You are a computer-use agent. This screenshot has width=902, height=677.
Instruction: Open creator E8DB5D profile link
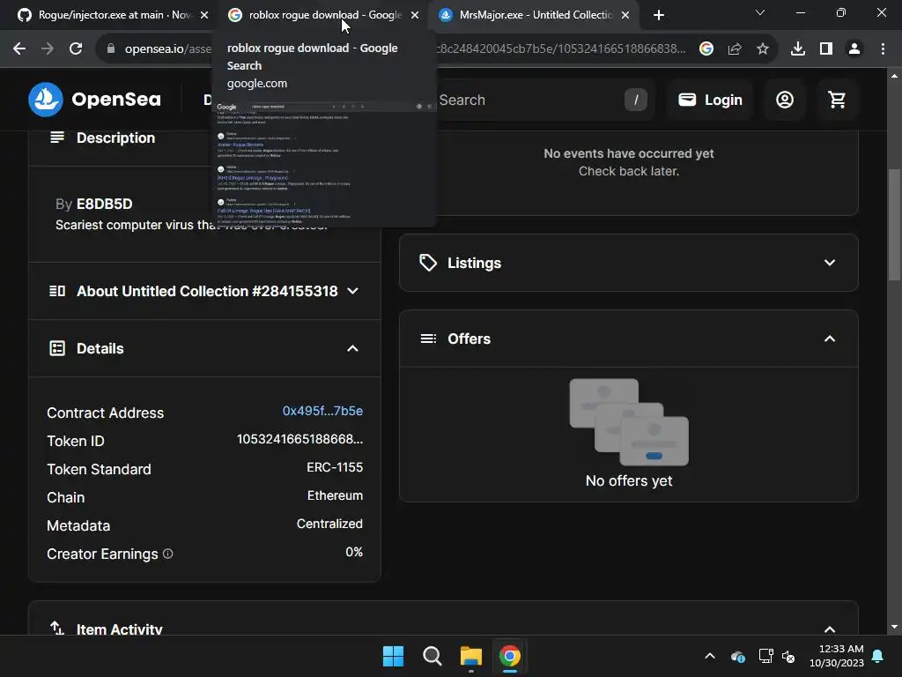pyautogui.click(x=104, y=204)
